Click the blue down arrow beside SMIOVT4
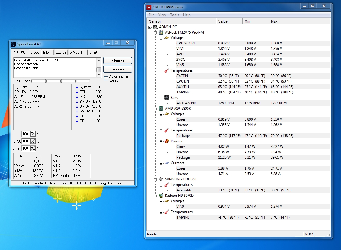Screen dimensions: 341x250 point(77,101)
